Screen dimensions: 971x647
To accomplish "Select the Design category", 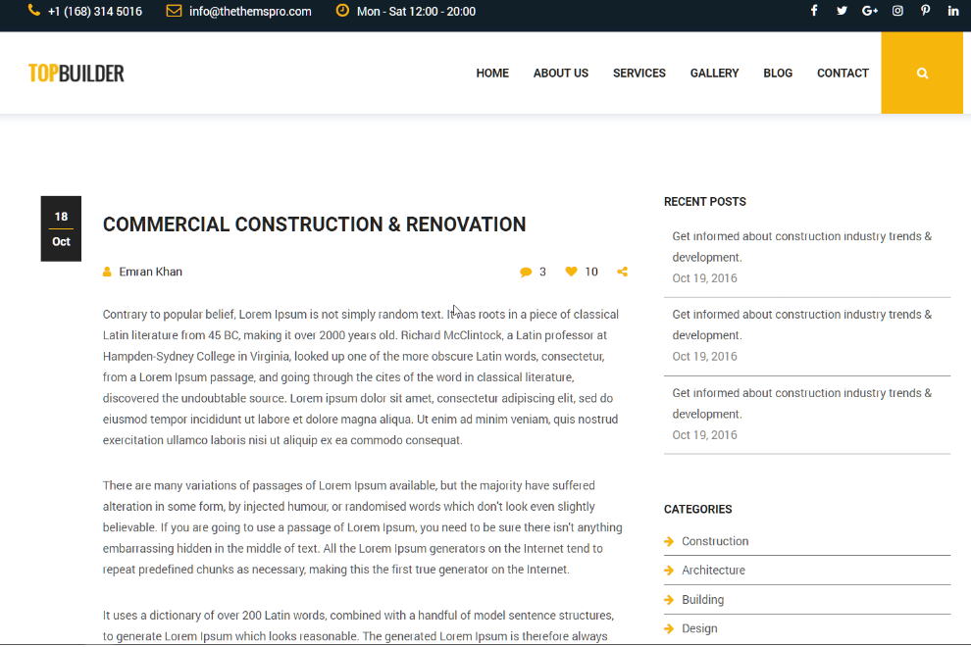I will 699,628.
